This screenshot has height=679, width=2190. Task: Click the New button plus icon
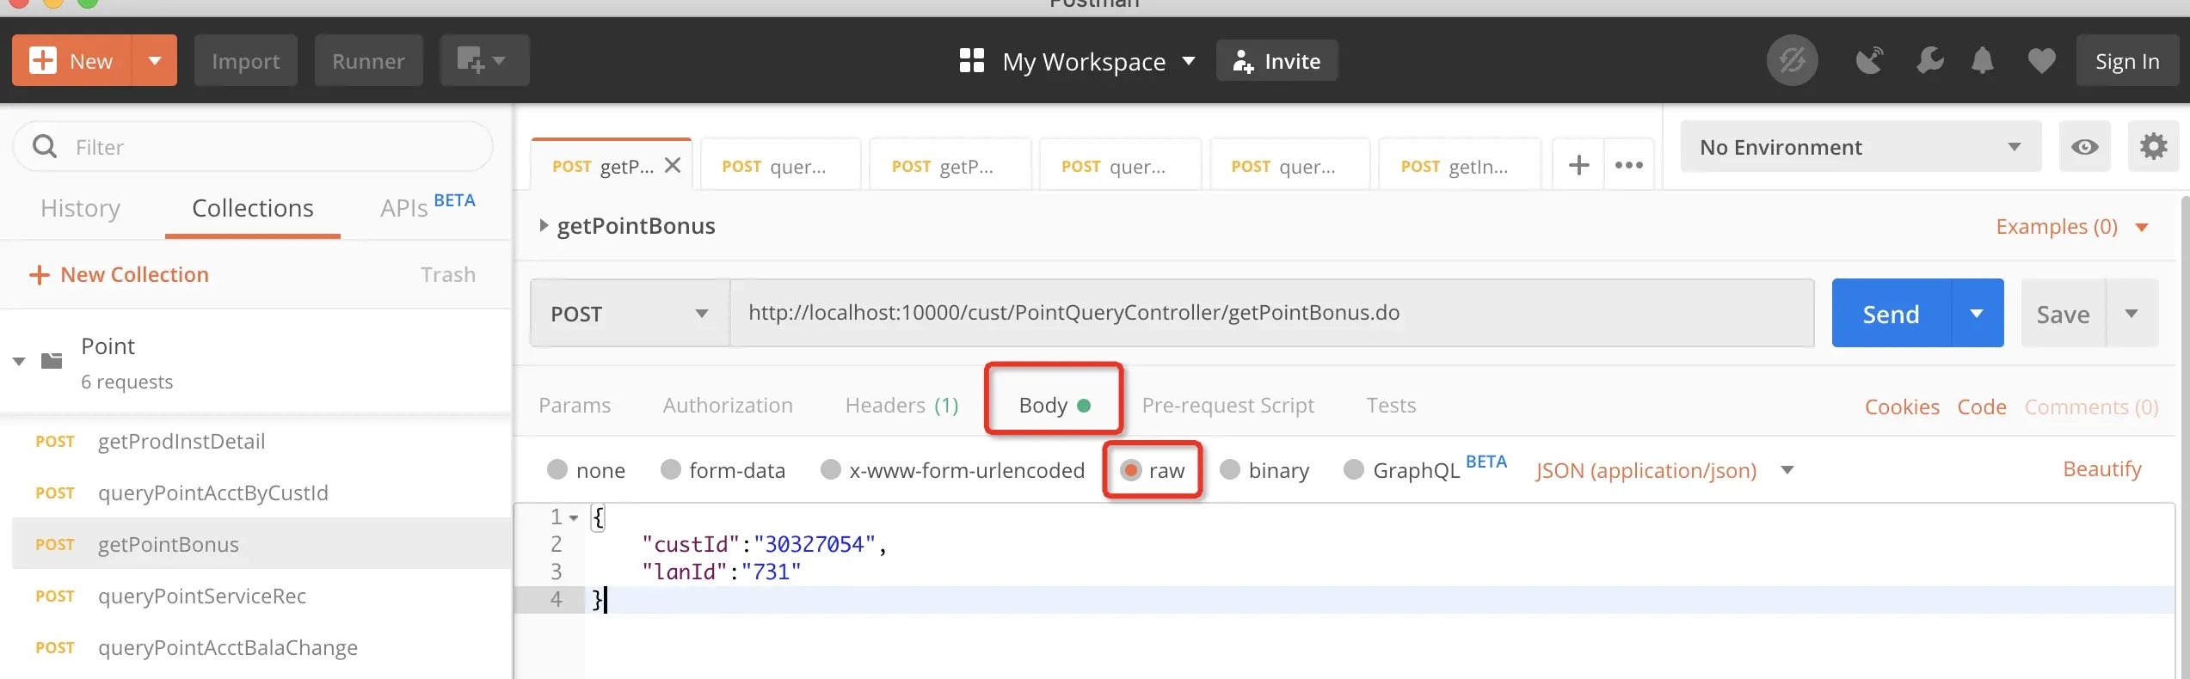click(43, 61)
